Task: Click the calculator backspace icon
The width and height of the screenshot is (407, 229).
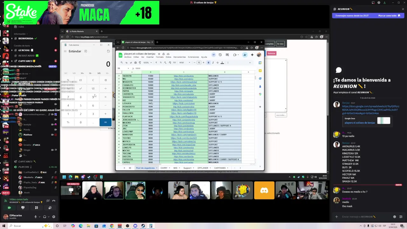Action: (x=106, y=80)
